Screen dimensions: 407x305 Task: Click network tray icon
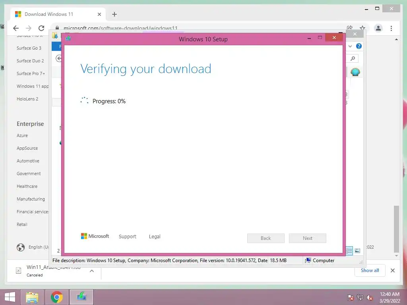tap(360, 297)
